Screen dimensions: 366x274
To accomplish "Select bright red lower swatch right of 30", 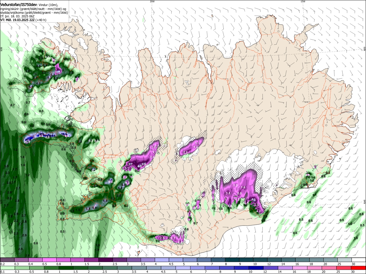I will point(359,268).
